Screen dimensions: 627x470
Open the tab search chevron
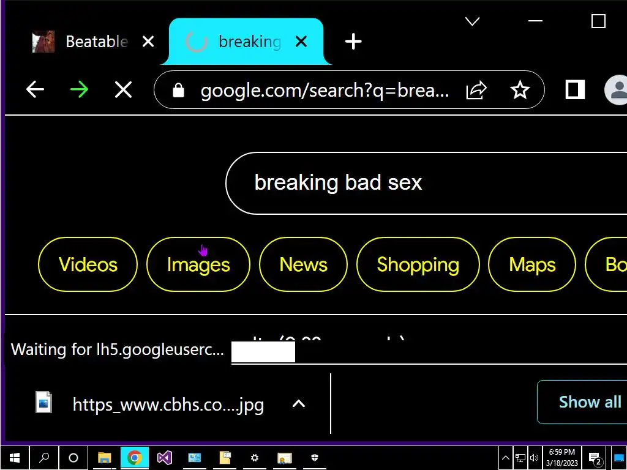point(472,21)
